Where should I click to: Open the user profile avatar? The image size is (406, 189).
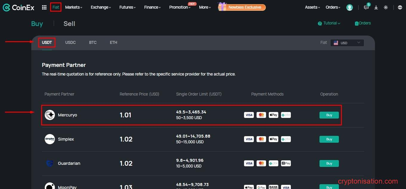click(350, 7)
